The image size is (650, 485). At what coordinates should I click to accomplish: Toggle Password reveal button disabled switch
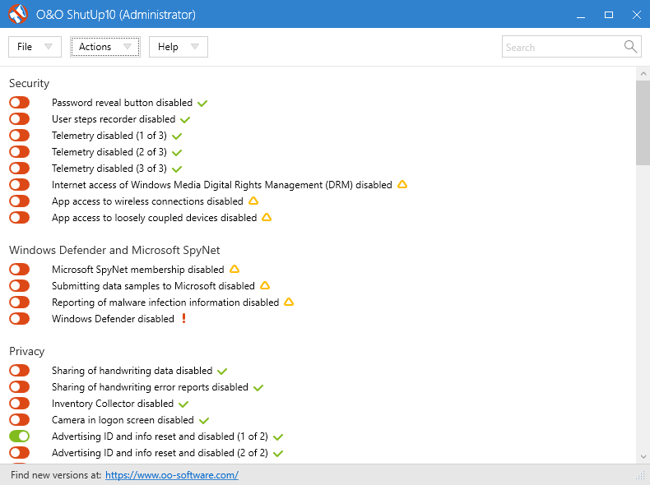pyautogui.click(x=20, y=102)
